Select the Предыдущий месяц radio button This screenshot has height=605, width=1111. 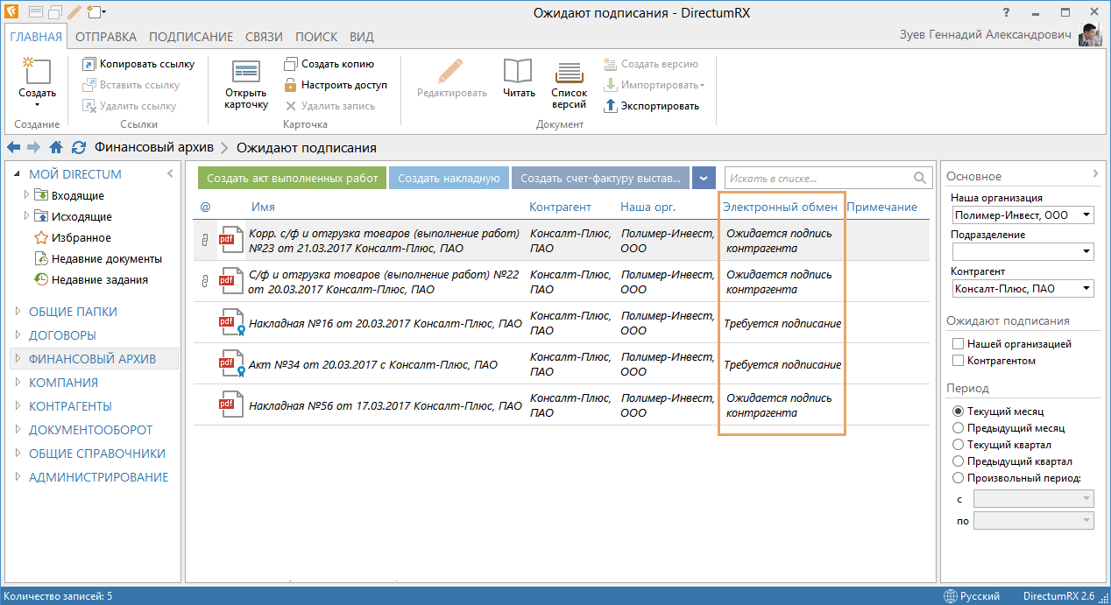coord(959,428)
